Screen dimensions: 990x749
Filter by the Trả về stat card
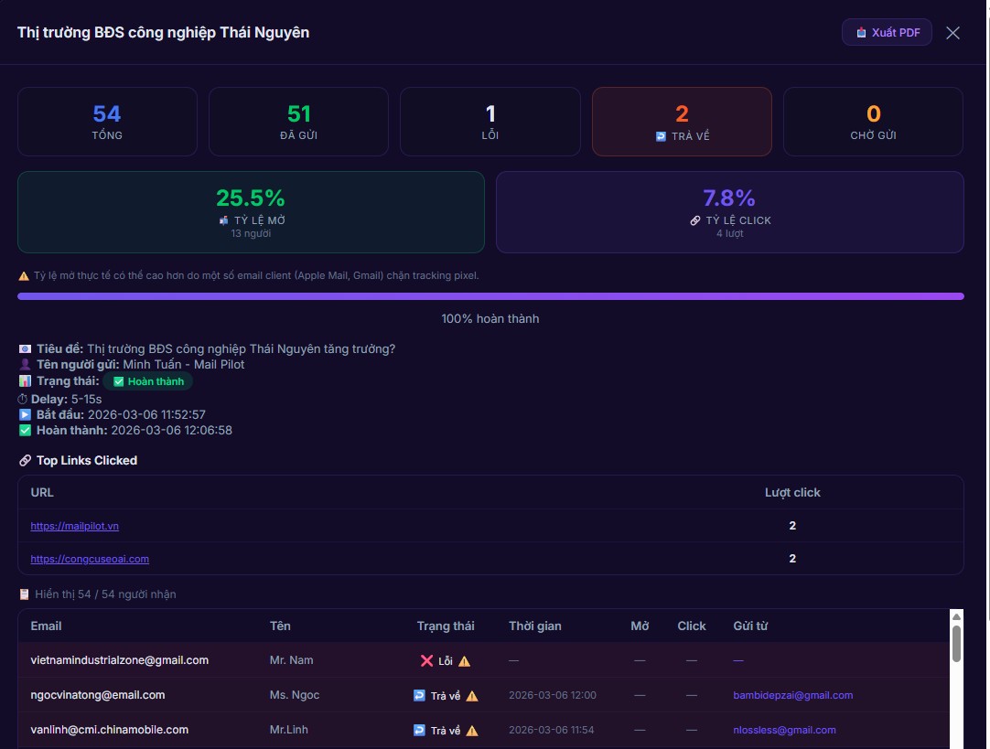pyautogui.click(x=682, y=122)
